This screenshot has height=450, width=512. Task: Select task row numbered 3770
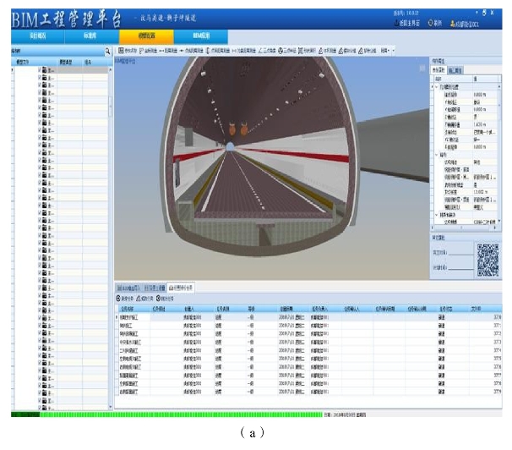[308, 317]
